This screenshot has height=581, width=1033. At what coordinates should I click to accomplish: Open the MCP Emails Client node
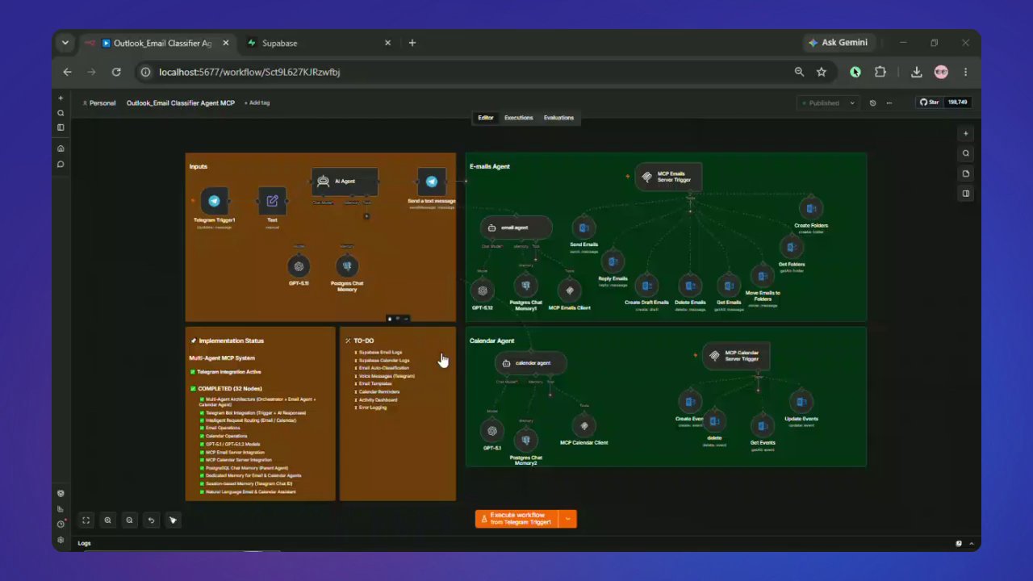tap(570, 290)
